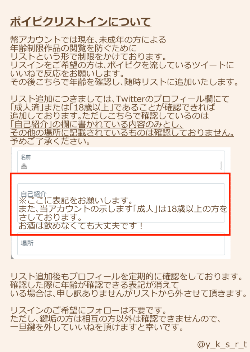Click inside the 名前 input field
The height and width of the screenshot is (352, 250).
click(121, 162)
